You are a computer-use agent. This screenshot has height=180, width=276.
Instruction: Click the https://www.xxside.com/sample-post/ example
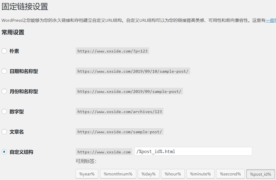(120, 132)
